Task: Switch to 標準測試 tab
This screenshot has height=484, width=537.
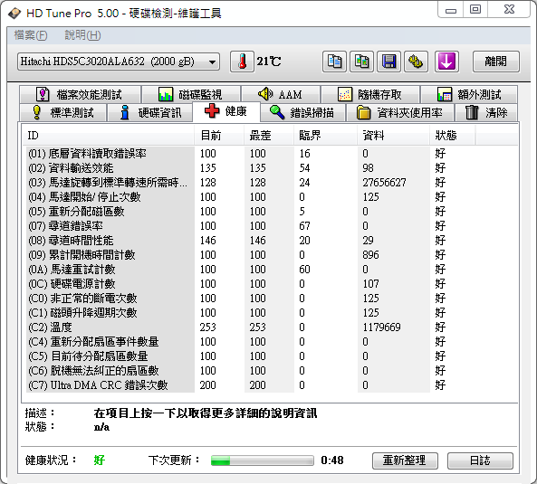Action: click(x=62, y=112)
